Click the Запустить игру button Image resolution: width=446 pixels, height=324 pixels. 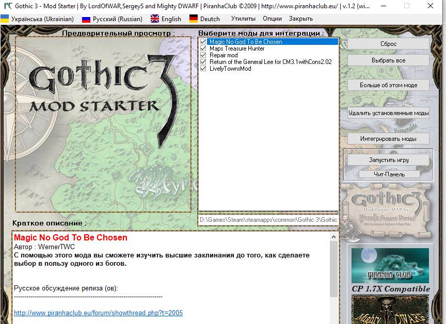[x=388, y=160]
